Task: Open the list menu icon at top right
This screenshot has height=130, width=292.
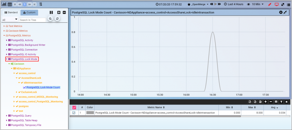Action: pos(289,5)
